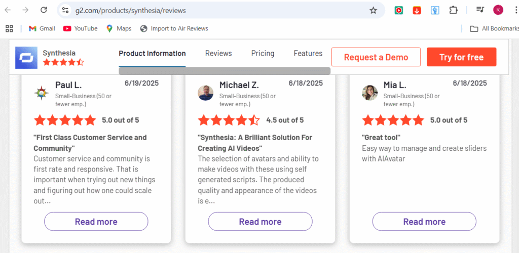Click the Synthesia product name in header

point(59,53)
